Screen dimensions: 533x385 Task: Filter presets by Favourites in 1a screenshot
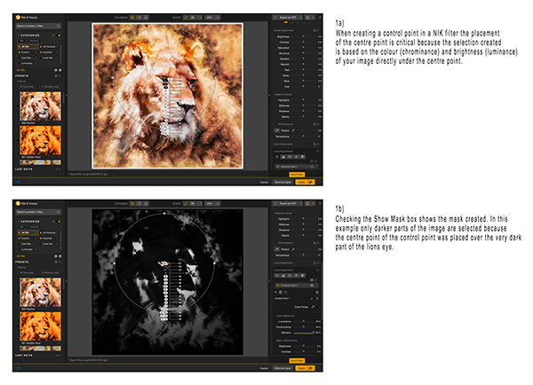tap(28, 87)
